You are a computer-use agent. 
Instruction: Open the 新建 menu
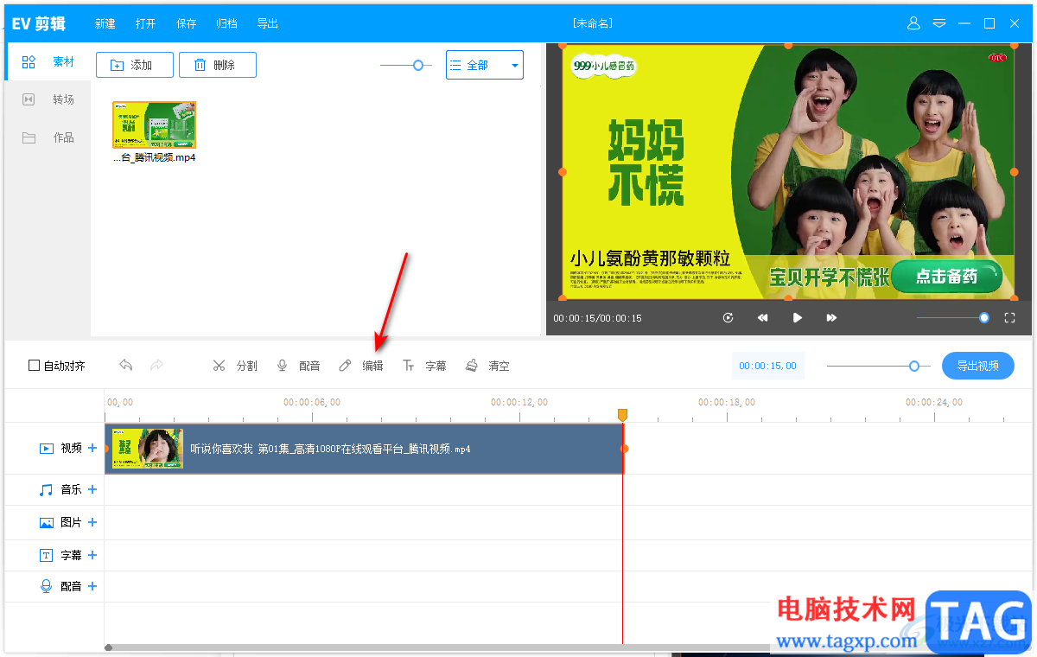(x=105, y=24)
